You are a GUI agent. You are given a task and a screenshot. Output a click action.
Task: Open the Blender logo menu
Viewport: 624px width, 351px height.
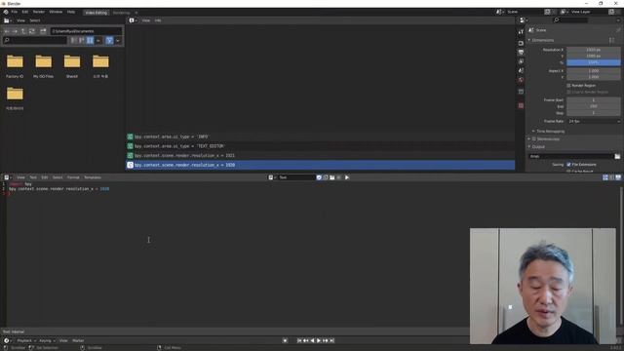click(6, 12)
